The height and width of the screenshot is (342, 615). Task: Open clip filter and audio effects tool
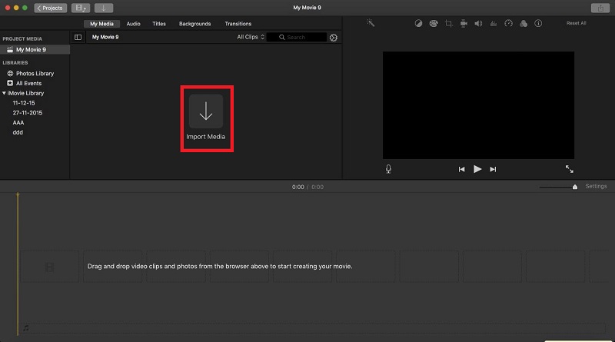524,24
